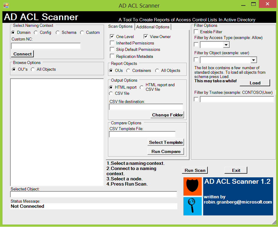Click the '4.Press Run Scan.' instruction text
This screenshot has height=227, width=278.
(x=127, y=184)
